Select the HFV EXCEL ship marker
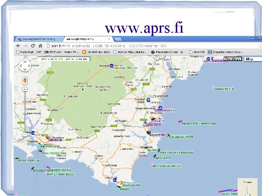 coord(152,164)
